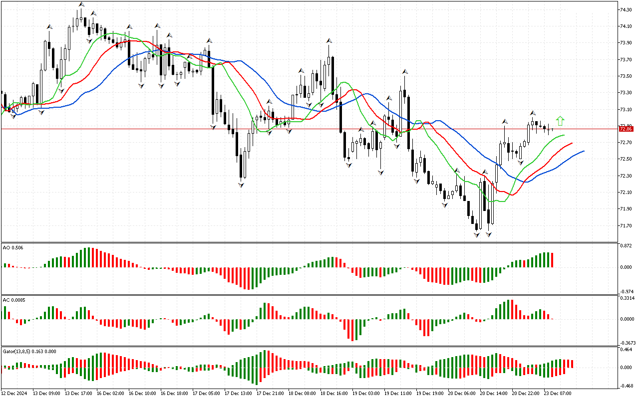Screen dimensions: 639x399
Task: Click the 73.30 price axis value
Action: tap(626, 93)
